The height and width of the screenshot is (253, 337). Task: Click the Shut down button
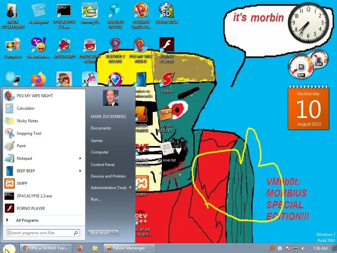point(99,233)
